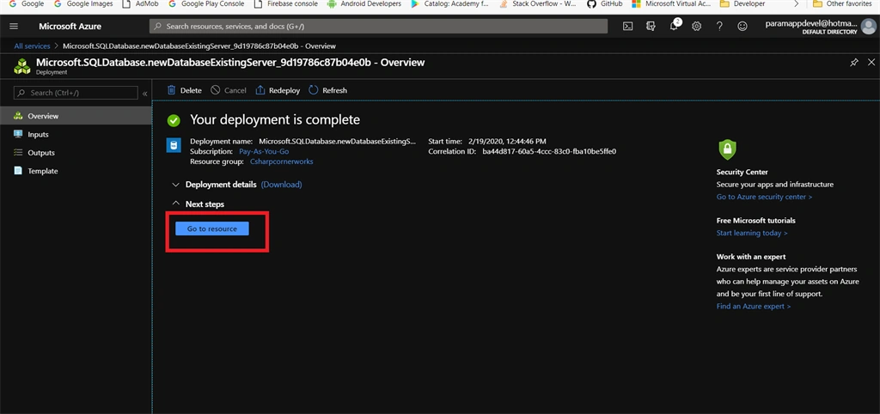This screenshot has width=880, height=414.
Task: Open the Developer bookmarks folder
Action: pos(742,4)
